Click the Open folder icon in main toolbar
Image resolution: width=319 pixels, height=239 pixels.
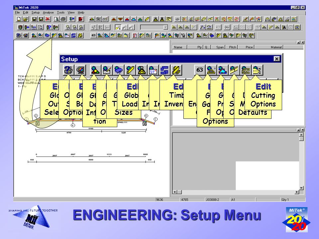pos(26,19)
